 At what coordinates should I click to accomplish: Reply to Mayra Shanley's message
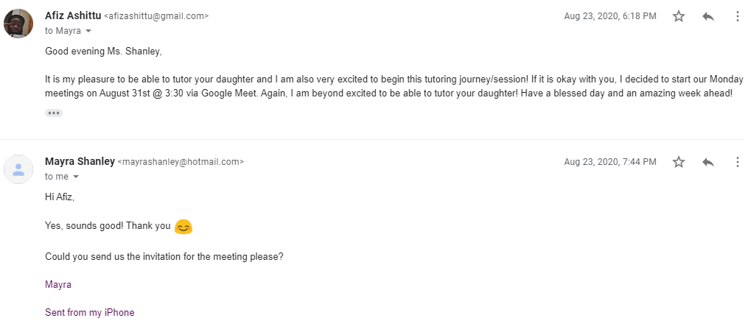tap(708, 162)
